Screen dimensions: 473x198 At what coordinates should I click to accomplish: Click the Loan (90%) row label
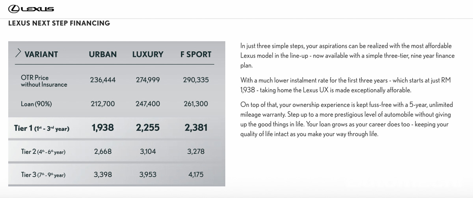coord(36,104)
